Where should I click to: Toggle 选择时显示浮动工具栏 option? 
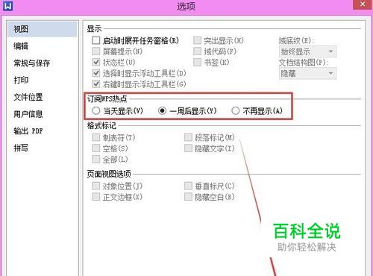coord(96,73)
